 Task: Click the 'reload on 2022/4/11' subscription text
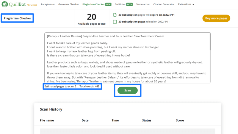(x=158, y=22)
